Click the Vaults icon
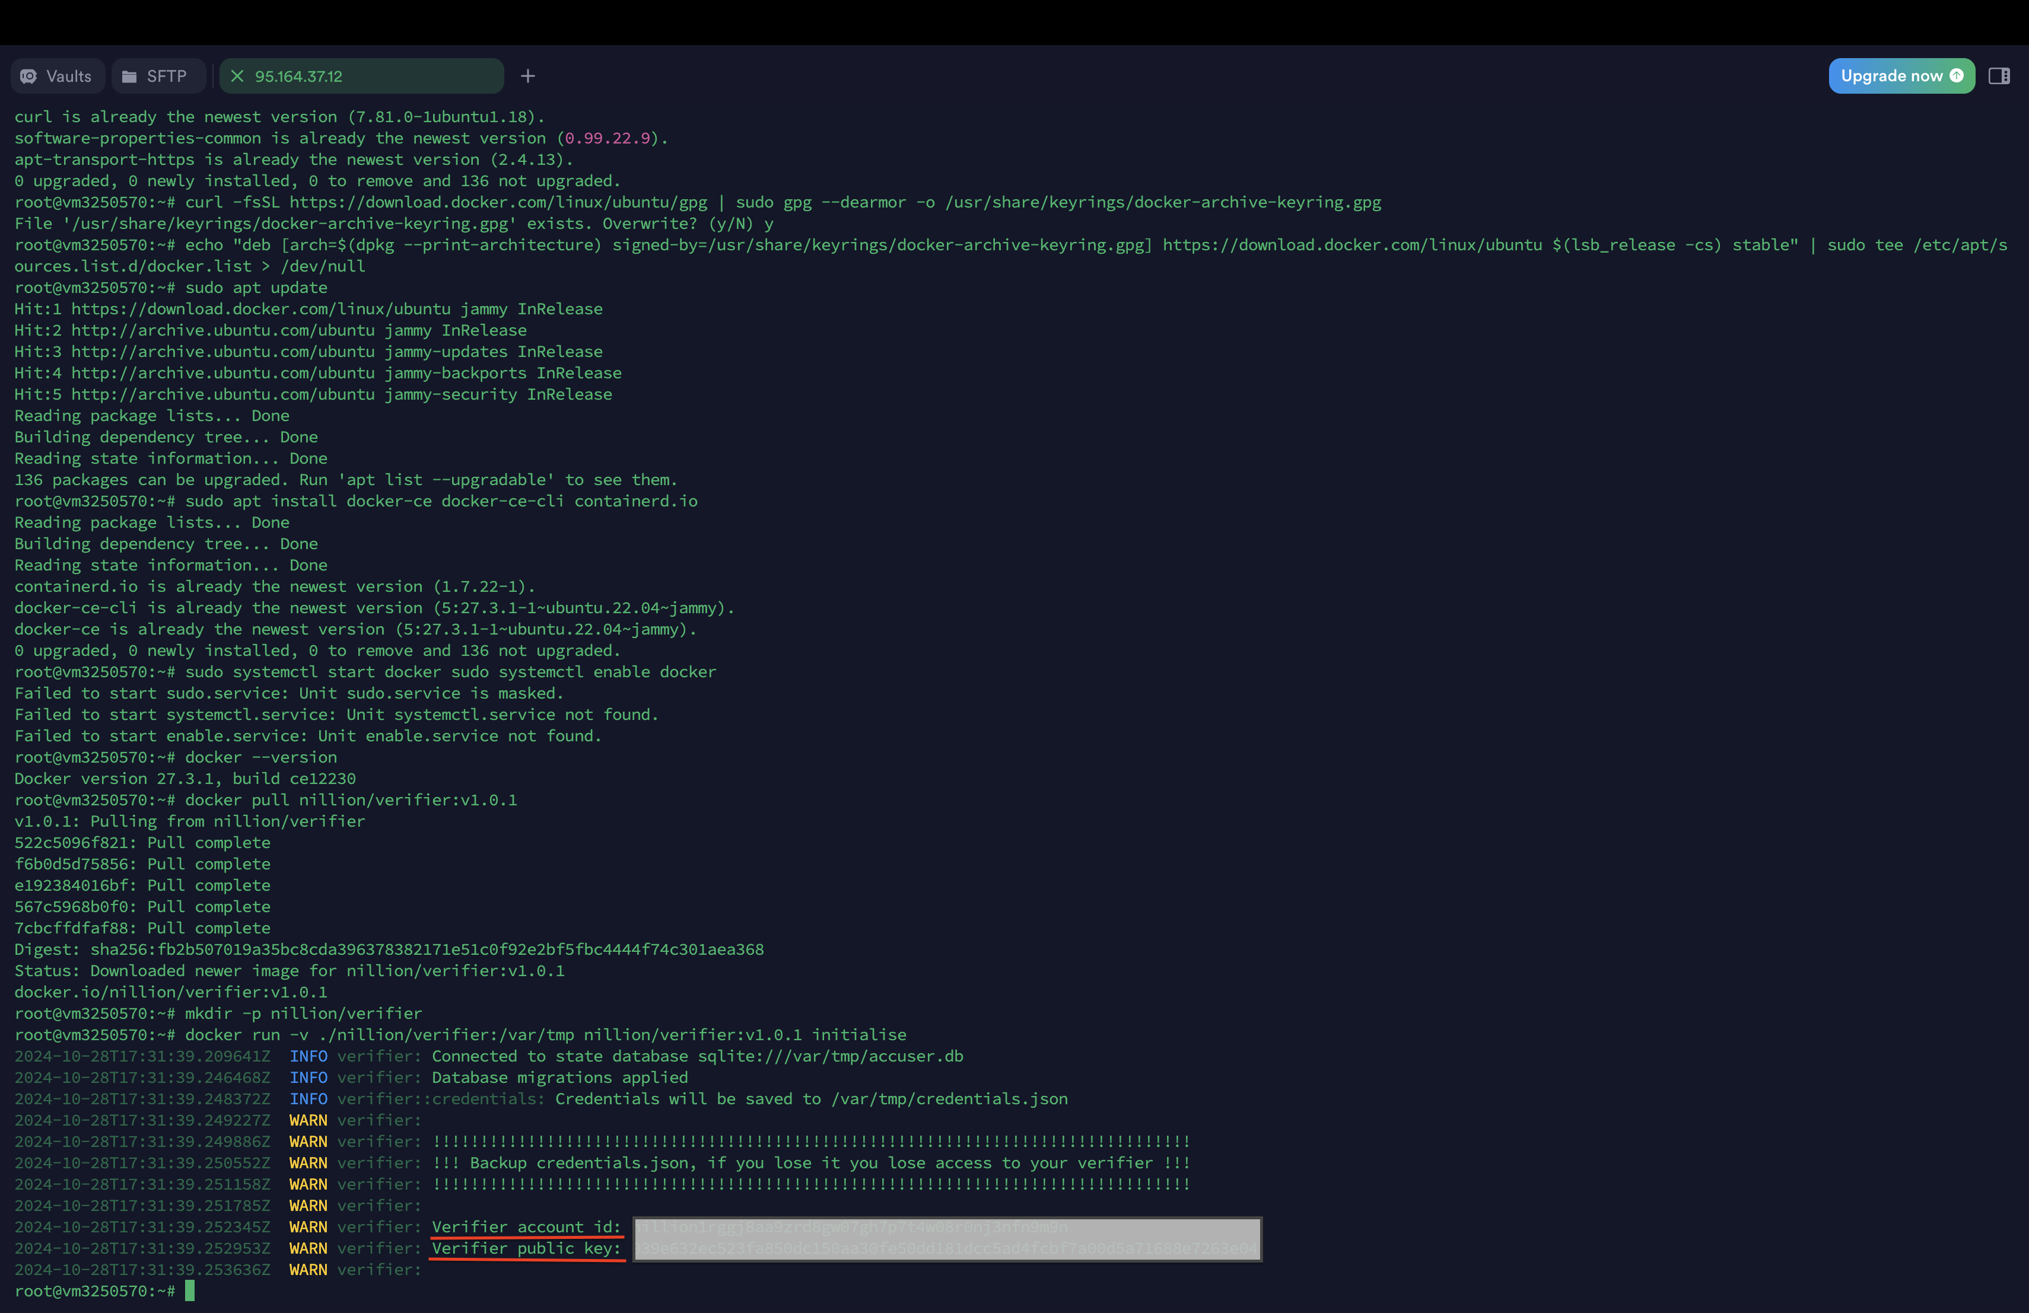The height and width of the screenshot is (1313, 2029). click(29, 76)
